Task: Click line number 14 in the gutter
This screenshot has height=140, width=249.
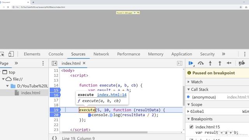Action: pyautogui.click(x=56, y=85)
